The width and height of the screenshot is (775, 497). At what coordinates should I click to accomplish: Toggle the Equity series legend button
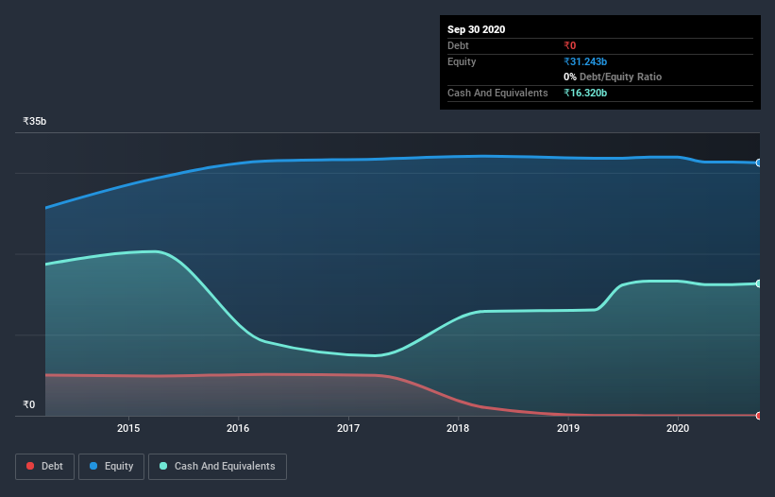(111, 467)
